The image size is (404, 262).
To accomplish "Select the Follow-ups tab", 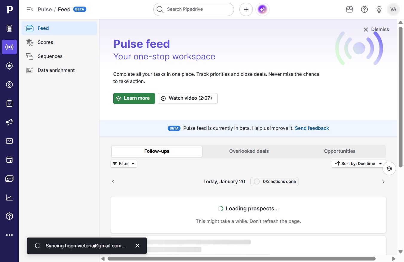I will click(x=157, y=151).
